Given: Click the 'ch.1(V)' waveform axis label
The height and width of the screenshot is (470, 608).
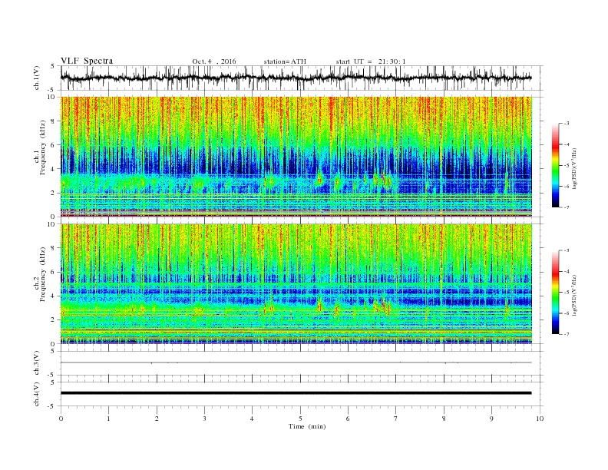Looking at the screenshot, I should pyautogui.click(x=37, y=78).
